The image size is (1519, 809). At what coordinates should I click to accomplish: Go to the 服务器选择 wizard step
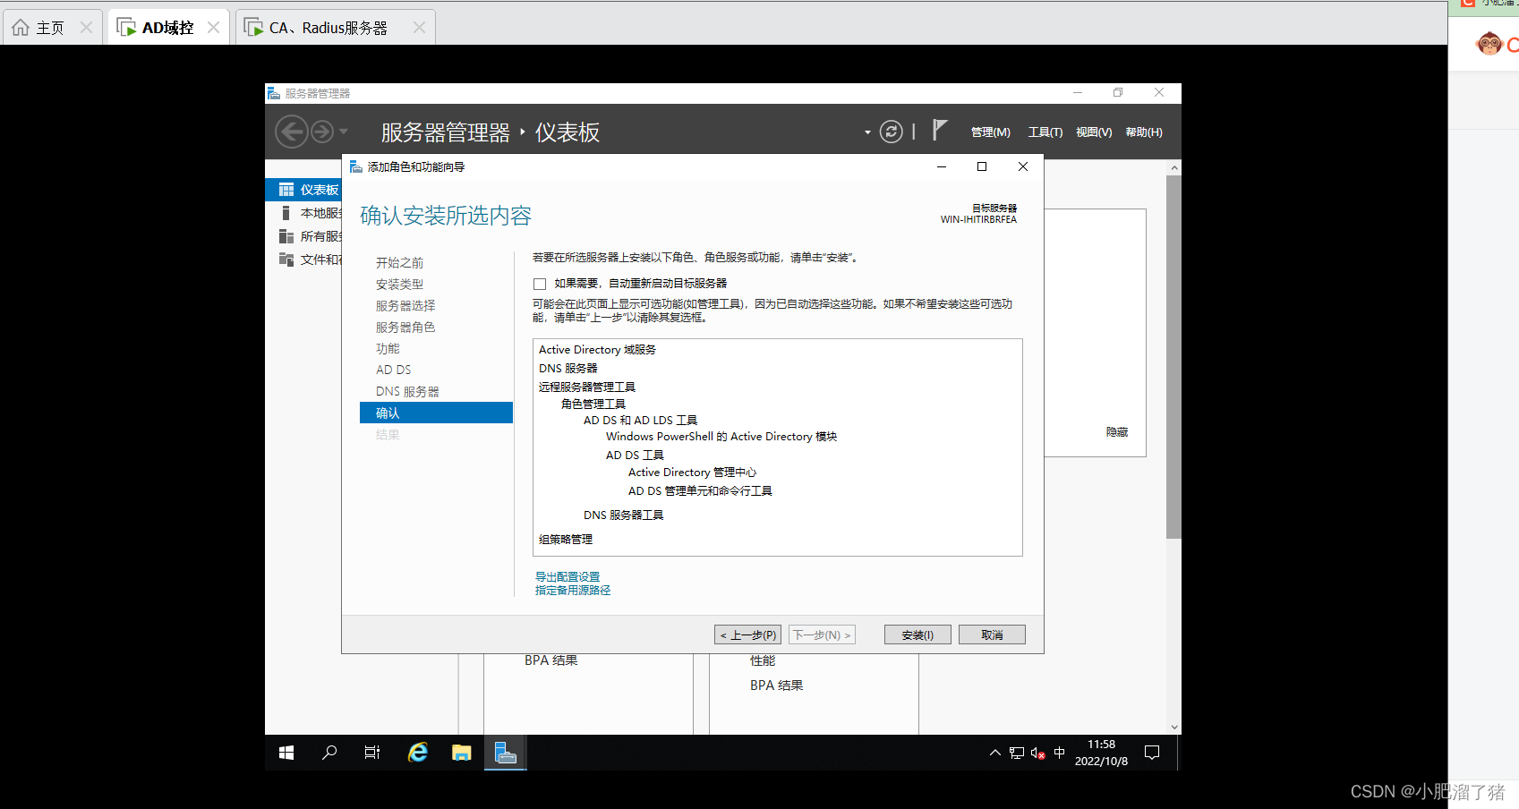pos(405,305)
